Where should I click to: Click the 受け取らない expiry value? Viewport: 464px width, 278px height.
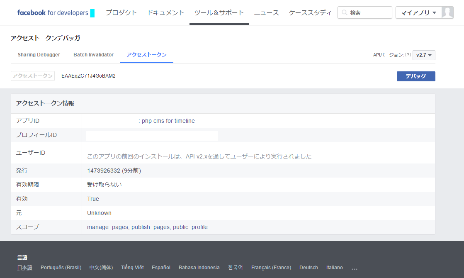tap(104, 185)
